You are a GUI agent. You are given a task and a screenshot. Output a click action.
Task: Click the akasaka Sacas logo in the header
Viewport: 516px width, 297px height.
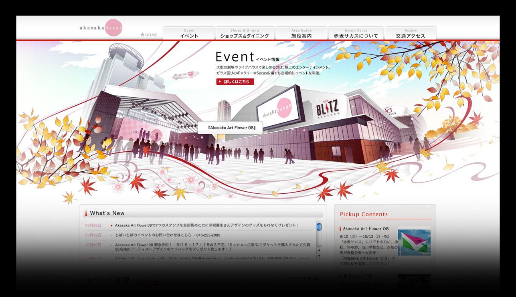pos(101,27)
